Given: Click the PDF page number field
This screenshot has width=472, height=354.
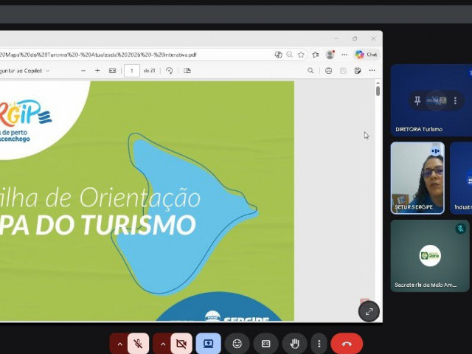Looking at the screenshot, I should coord(132,71).
